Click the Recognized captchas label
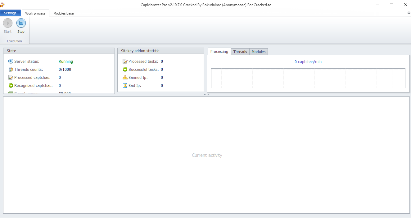 pos(34,86)
